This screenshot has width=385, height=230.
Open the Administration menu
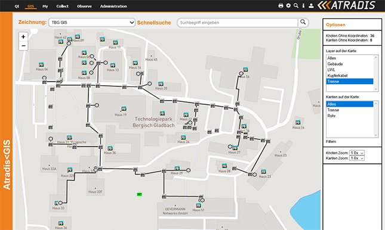(x=113, y=6)
